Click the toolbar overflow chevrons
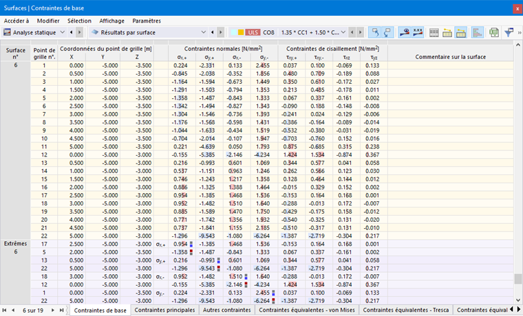The width and height of the screenshot is (523, 316). (520, 33)
